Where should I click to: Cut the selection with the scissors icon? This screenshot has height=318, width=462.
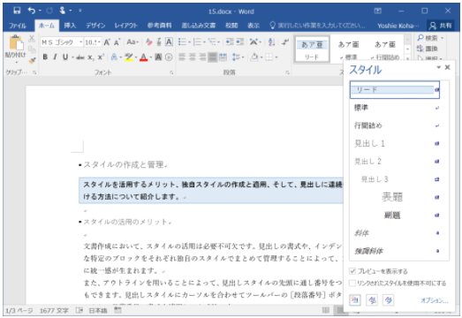coord(32,39)
